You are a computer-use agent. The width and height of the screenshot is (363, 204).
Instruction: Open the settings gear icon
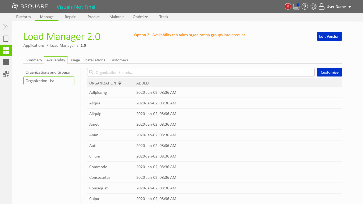pyautogui.click(x=313, y=7)
